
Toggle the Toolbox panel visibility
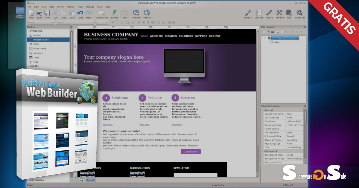coord(279,13)
